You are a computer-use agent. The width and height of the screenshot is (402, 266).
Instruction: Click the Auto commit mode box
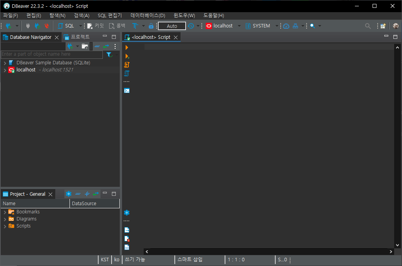click(172, 26)
